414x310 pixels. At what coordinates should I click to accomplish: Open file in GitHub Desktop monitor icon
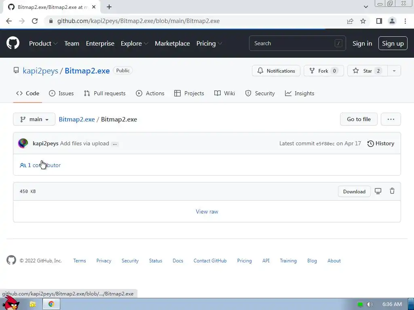[x=378, y=191]
